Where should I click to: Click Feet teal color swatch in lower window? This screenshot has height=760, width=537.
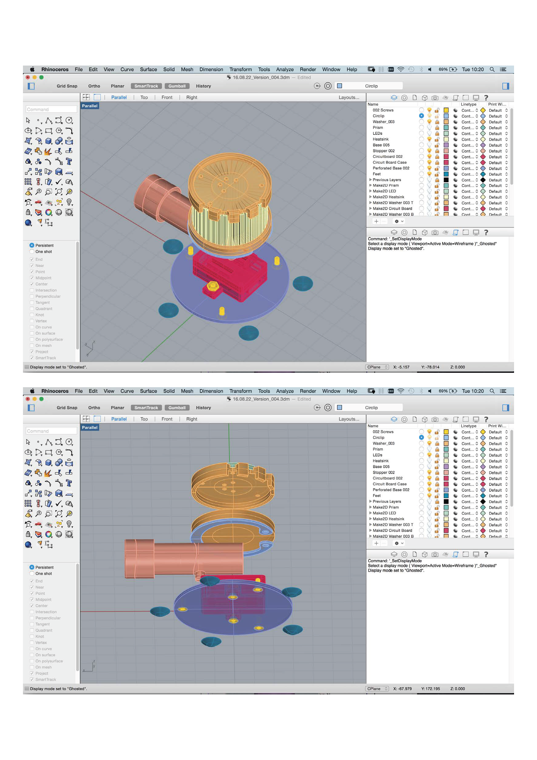point(446,496)
